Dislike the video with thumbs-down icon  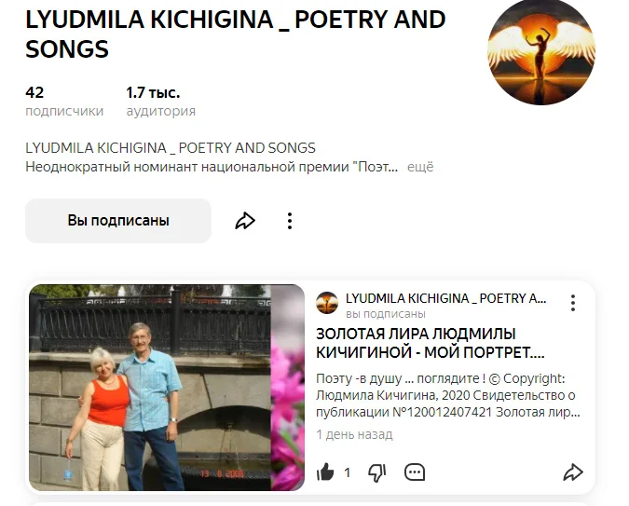[x=377, y=472]
